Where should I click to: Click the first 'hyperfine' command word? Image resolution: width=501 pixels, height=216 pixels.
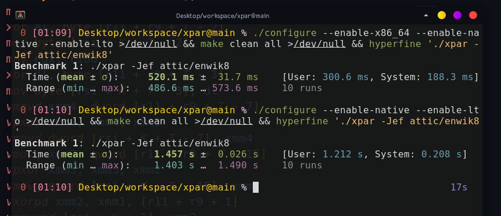point(395,44)
